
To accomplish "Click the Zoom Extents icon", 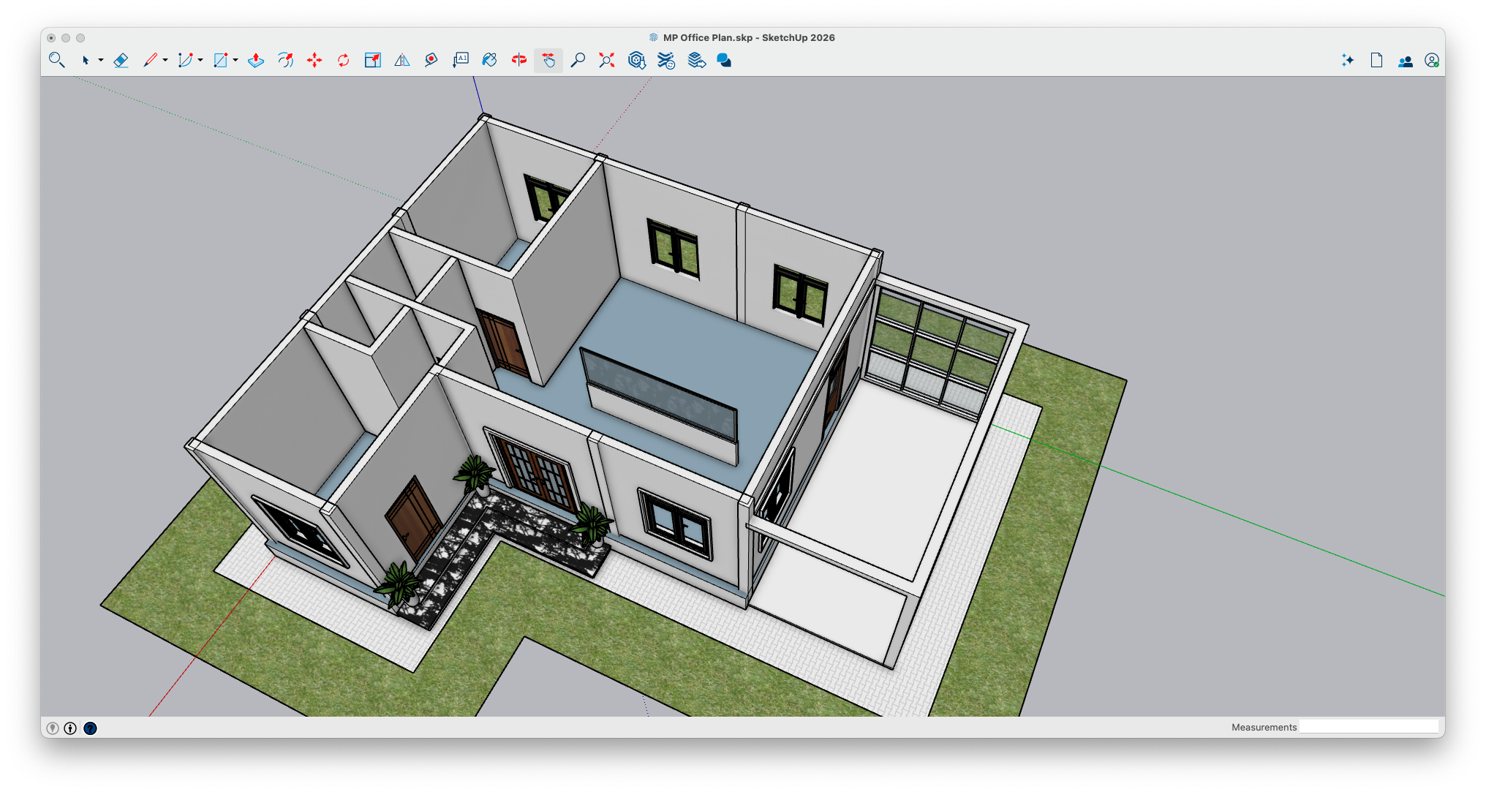I will 606,60.
